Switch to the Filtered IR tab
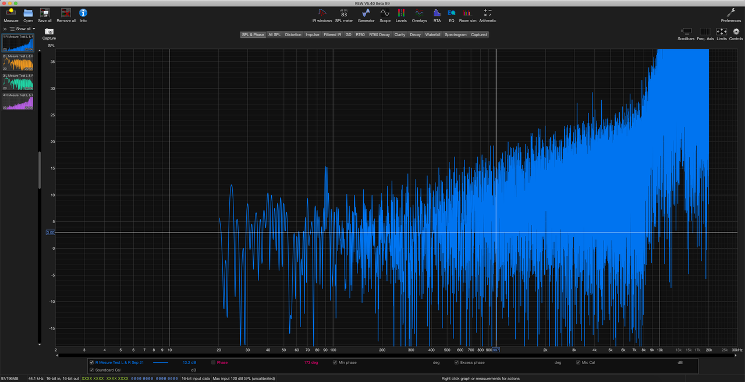The image size is (745, 382). (x=332, y=34)
